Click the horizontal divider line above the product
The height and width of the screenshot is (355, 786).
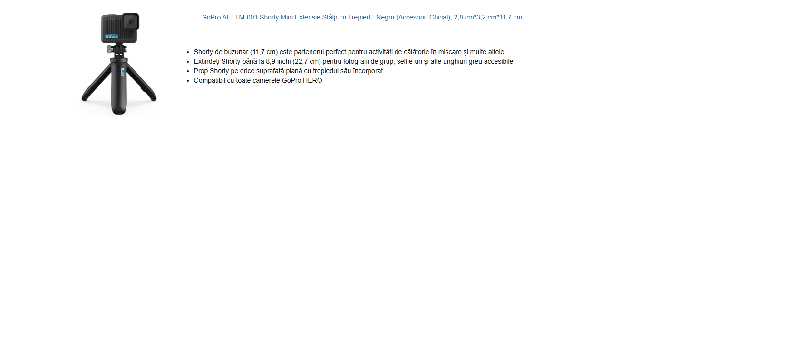click(415, 5)
